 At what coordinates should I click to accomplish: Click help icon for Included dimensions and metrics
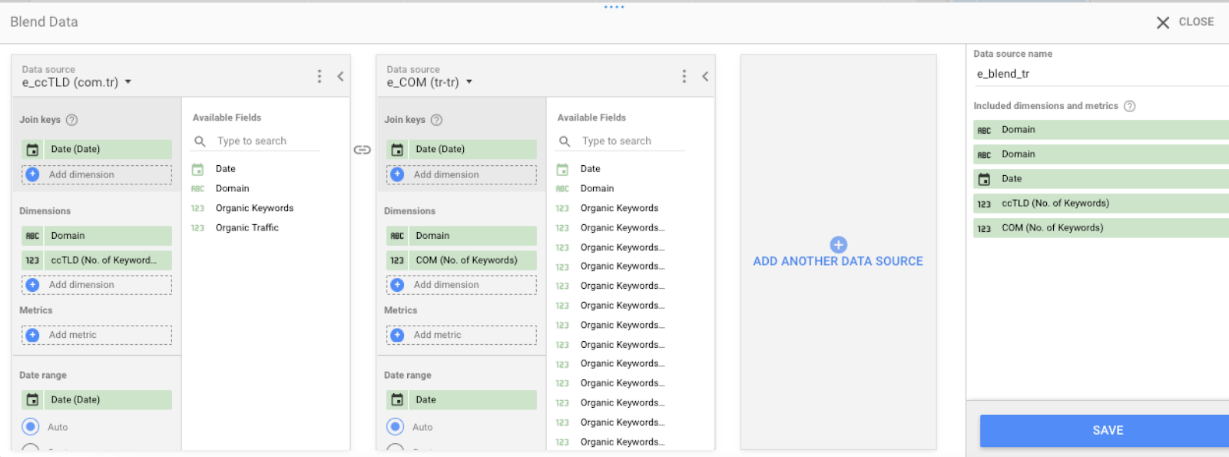point(1129,106)
